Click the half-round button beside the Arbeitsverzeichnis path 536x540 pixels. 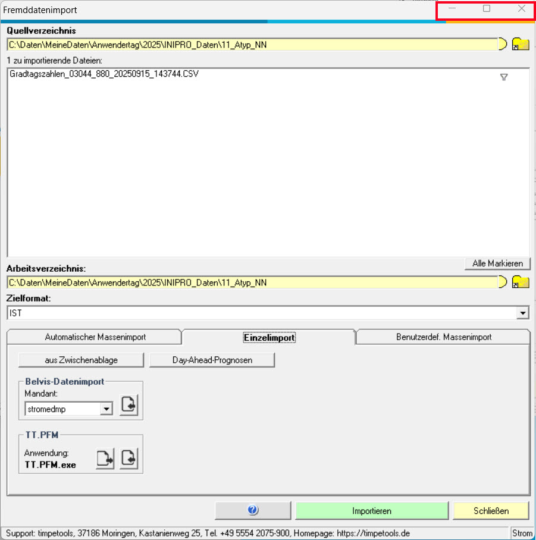pyautogui.click(x=503, y=282)
